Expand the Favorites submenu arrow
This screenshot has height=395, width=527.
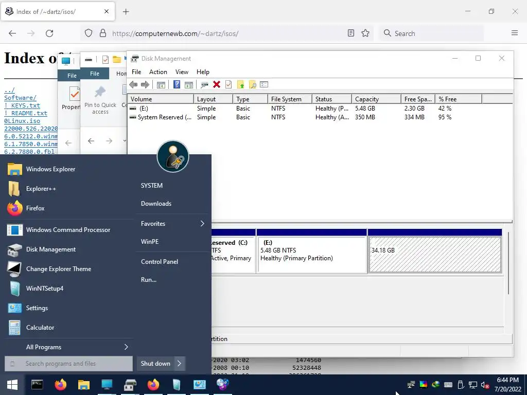tap(202, 223)
